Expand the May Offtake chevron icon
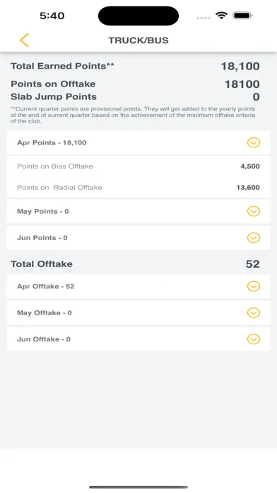This screenshot has height=493, width=277. (x=254, y=313)
